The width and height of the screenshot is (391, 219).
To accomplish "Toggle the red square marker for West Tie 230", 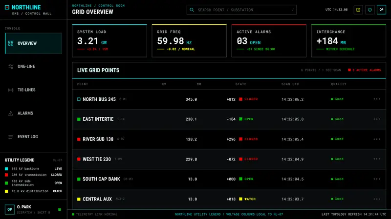I will coord(79,159).
